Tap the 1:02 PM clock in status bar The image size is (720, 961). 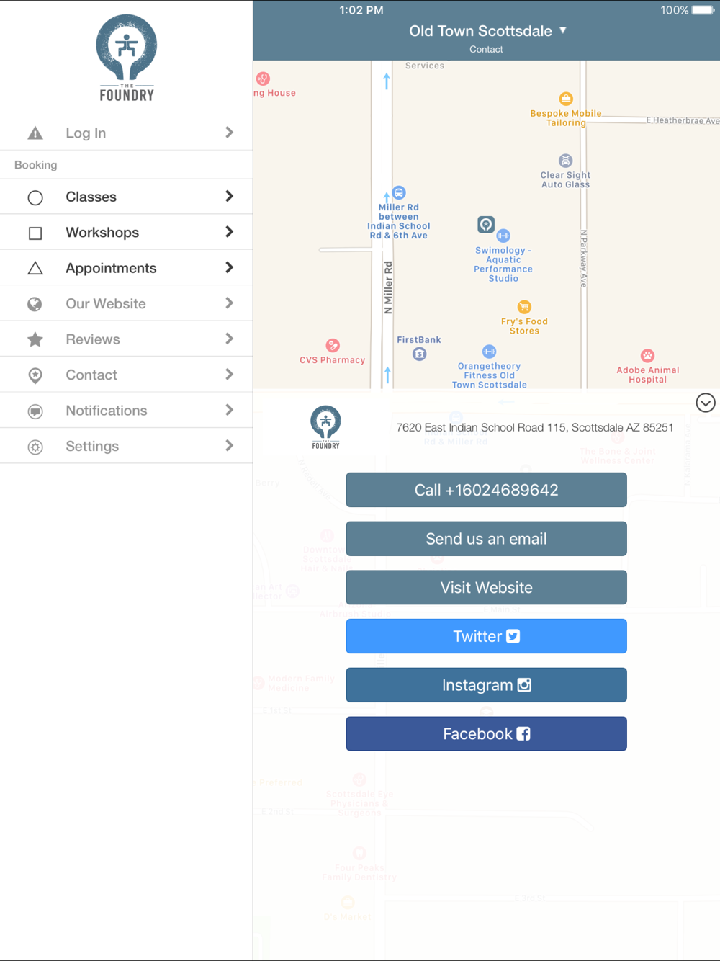point(361,10)
